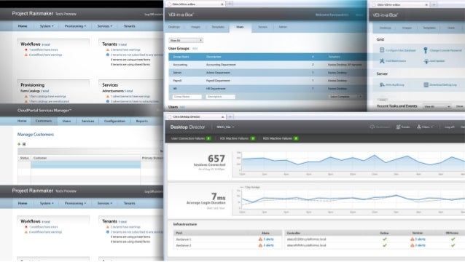
Task: Click the Log off link in Desktop Director
Action: tap(449, 127)
